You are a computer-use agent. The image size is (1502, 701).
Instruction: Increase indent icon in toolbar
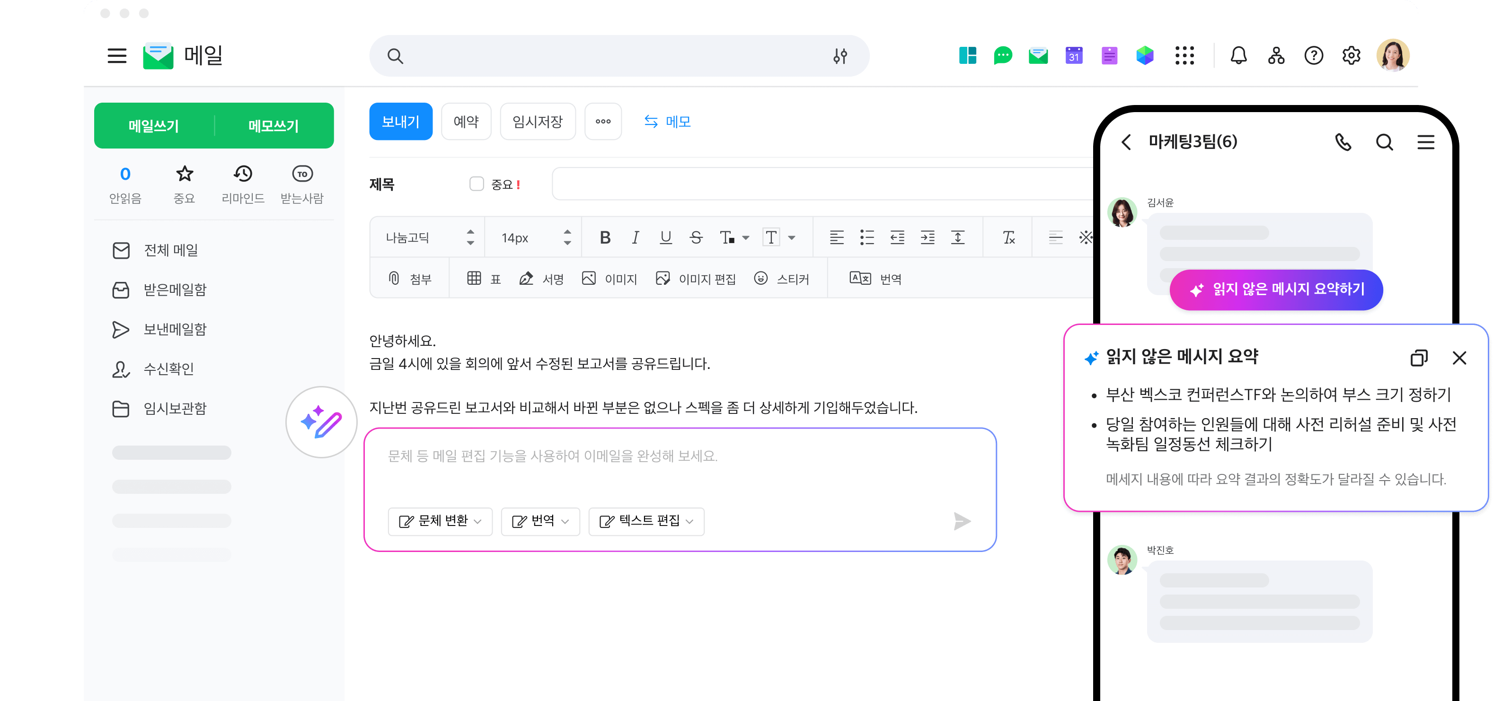click(x=927, y=237)
